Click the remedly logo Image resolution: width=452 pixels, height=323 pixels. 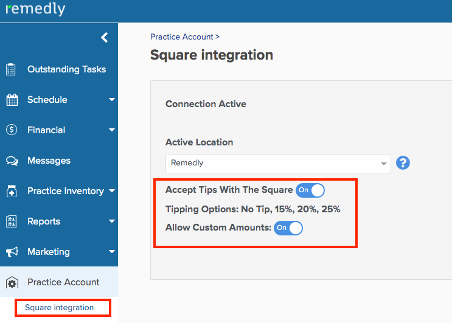tap(35, 9)
